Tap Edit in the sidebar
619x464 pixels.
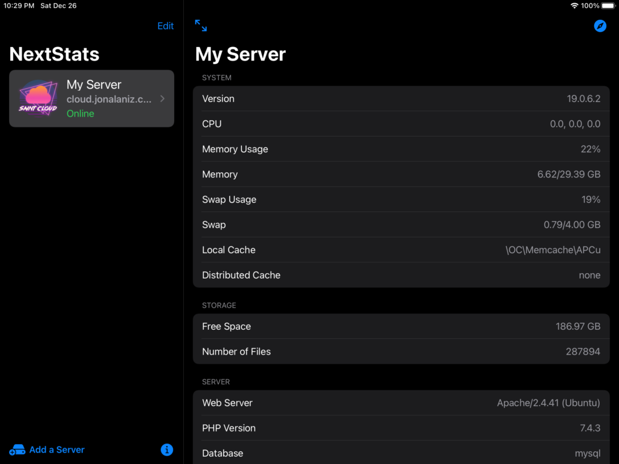tap(166, 26)
